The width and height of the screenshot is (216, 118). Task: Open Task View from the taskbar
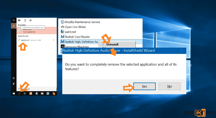tap(25, 93)
